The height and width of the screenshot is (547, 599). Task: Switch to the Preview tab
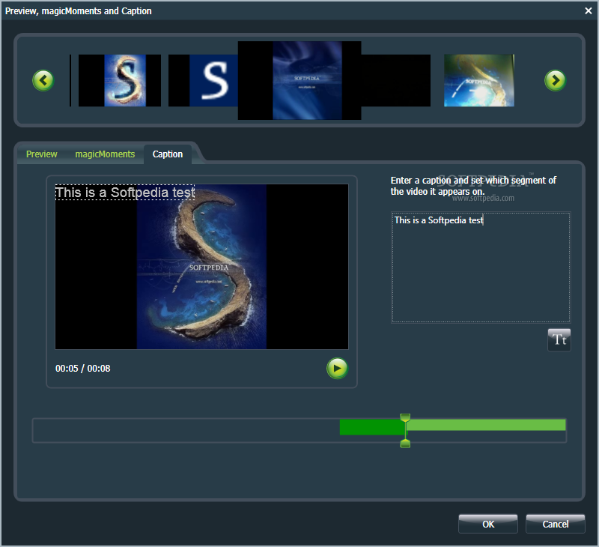click(x=42, y=154)
